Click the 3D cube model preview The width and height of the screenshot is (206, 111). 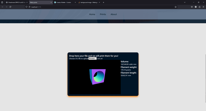point(98,77)
